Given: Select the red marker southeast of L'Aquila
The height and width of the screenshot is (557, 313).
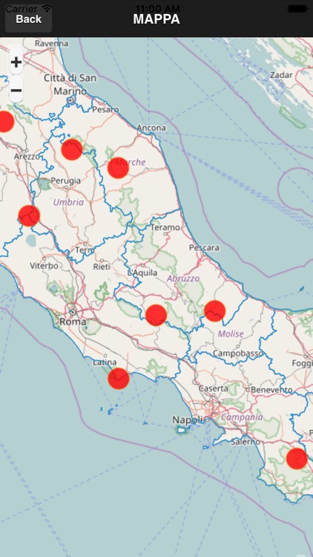Looking at the screenshot, I should (156, 315).
